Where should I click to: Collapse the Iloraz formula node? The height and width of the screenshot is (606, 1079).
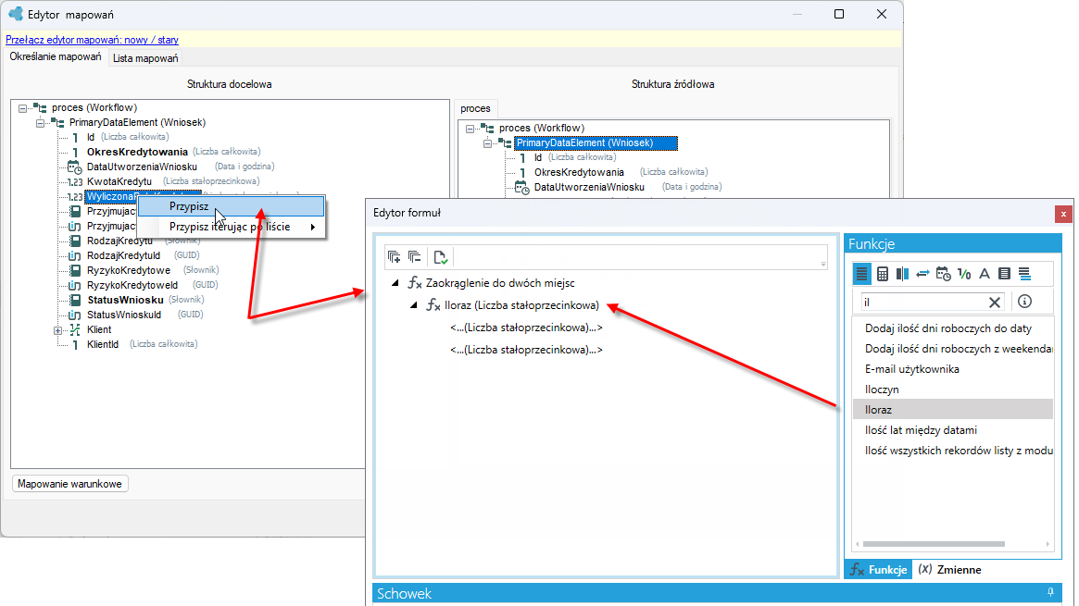coord(414,304)
